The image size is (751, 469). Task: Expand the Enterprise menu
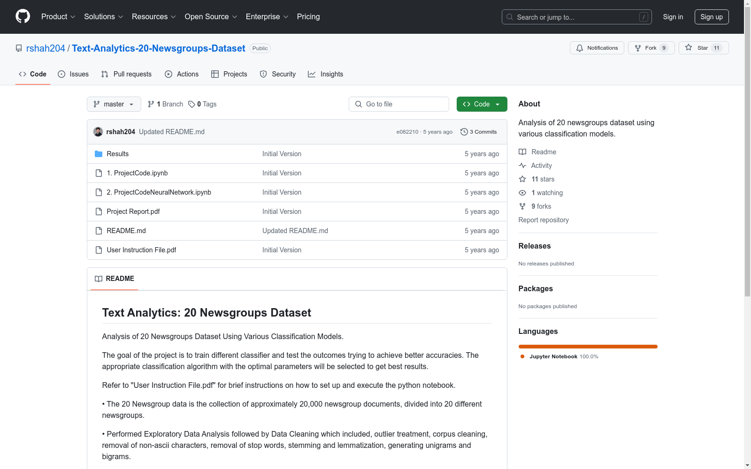coord(267,17)
